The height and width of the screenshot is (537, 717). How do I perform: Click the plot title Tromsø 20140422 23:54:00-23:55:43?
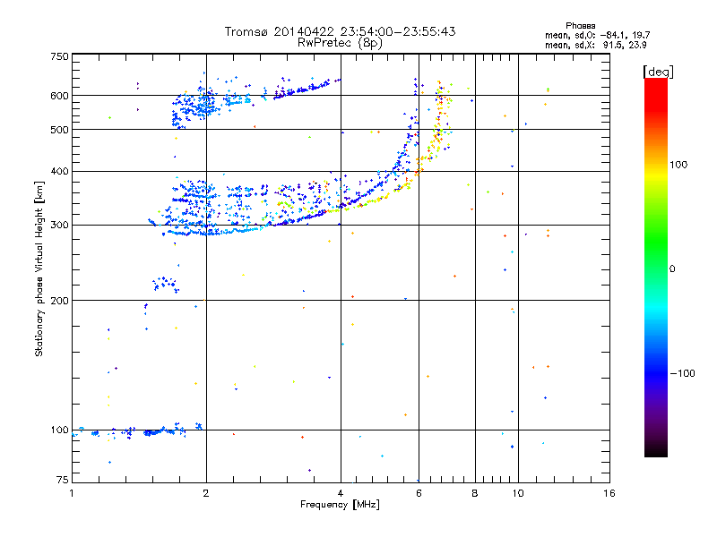click(340, 31)
